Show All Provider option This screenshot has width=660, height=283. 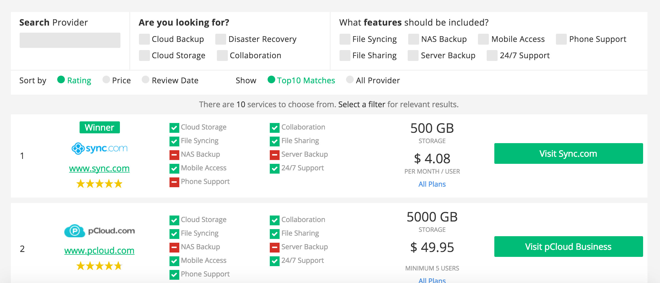point(350,80)
